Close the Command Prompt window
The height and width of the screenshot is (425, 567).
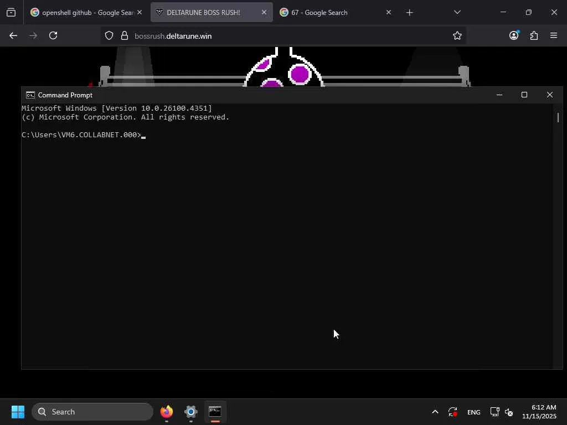tap(550, 95)
